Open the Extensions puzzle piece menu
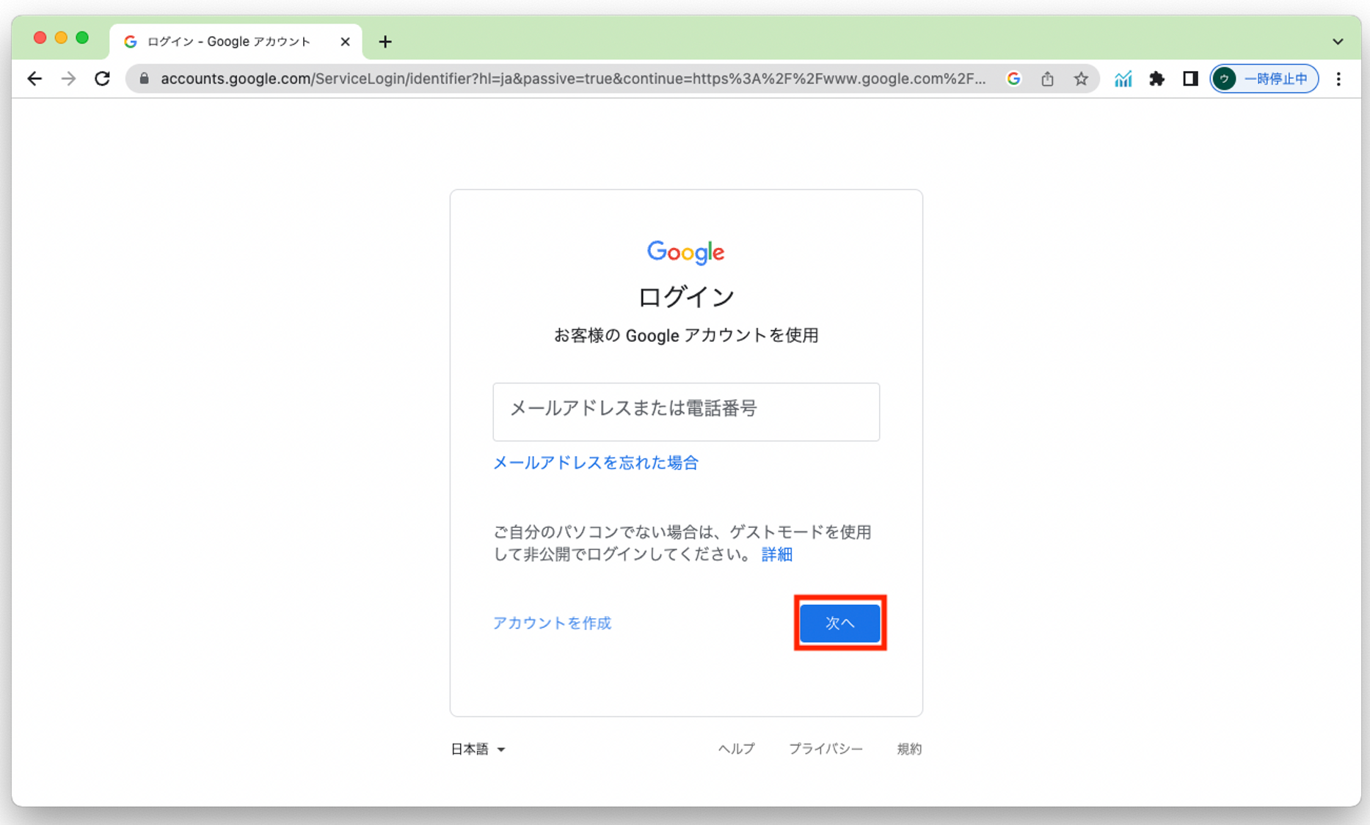1370x825 pixels. point(1156,78)
